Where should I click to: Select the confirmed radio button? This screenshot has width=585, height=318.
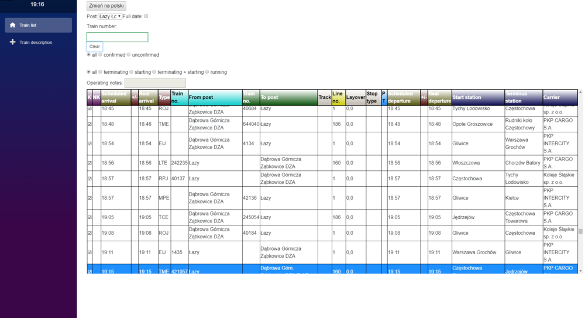point(101,54)
